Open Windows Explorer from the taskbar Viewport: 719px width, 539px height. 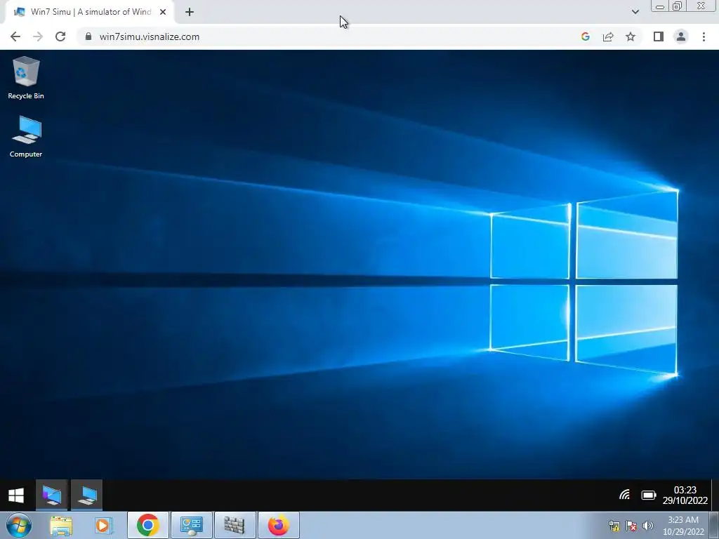(x=61, y=526)
